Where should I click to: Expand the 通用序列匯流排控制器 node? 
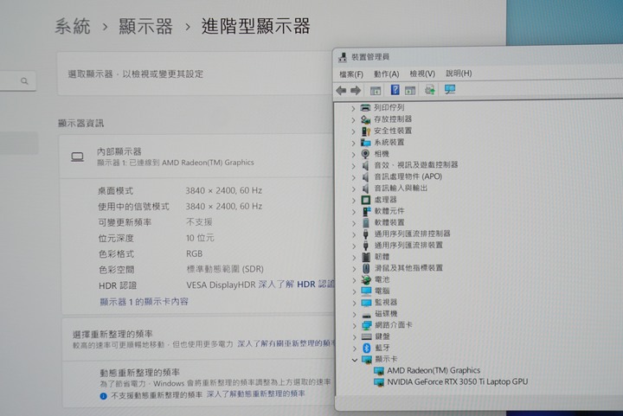354,234
